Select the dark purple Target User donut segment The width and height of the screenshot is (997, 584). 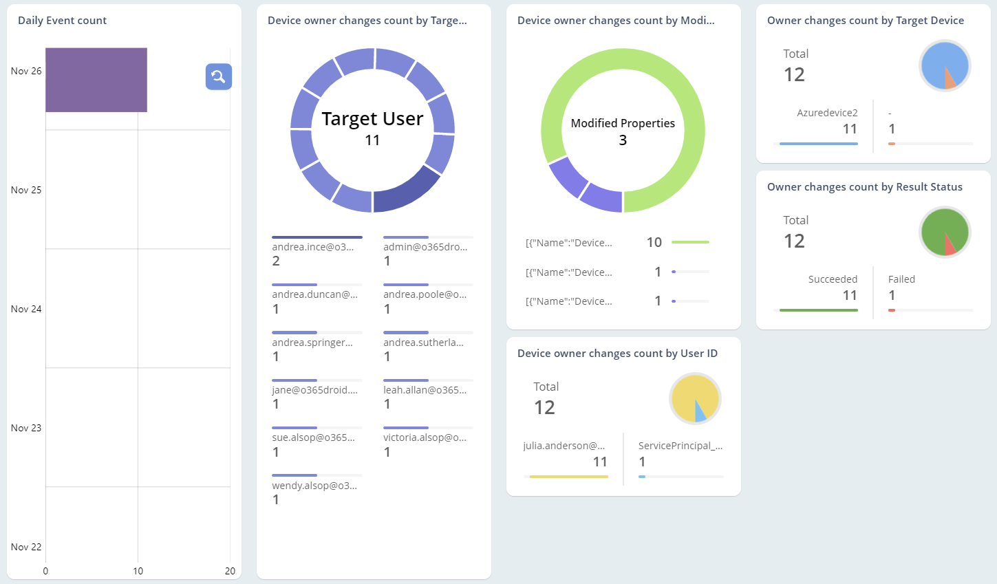click(407, 193)
